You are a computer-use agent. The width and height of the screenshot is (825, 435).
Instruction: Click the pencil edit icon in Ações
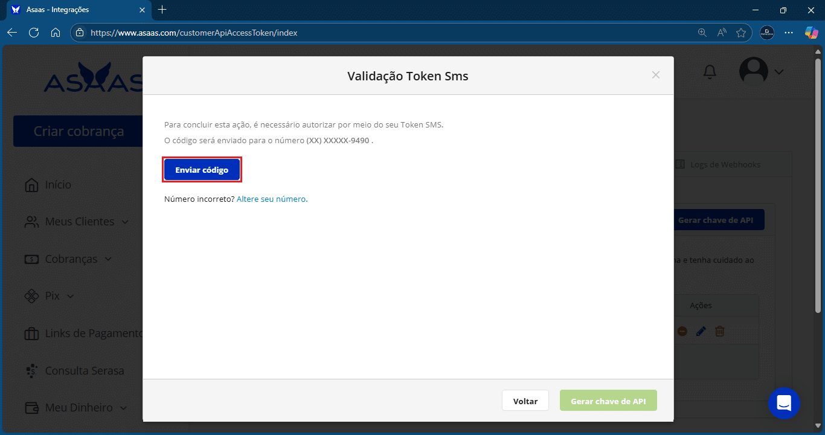coord(701,331)
